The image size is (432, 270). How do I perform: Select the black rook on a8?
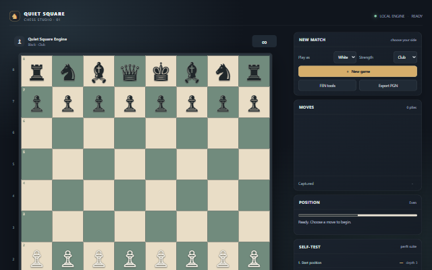(36, 72)
